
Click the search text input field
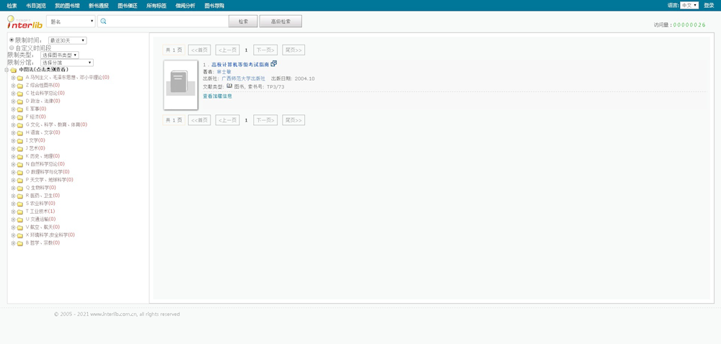pyautogui.click(x=167, y=22)
